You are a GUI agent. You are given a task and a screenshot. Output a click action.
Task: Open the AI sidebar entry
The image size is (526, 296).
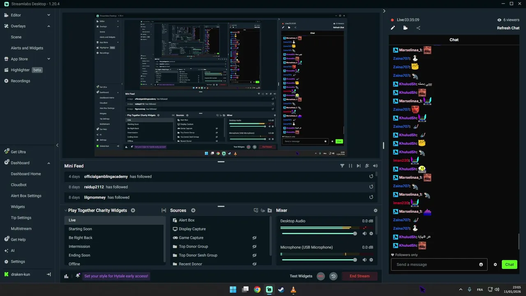(x=12, y=250)
